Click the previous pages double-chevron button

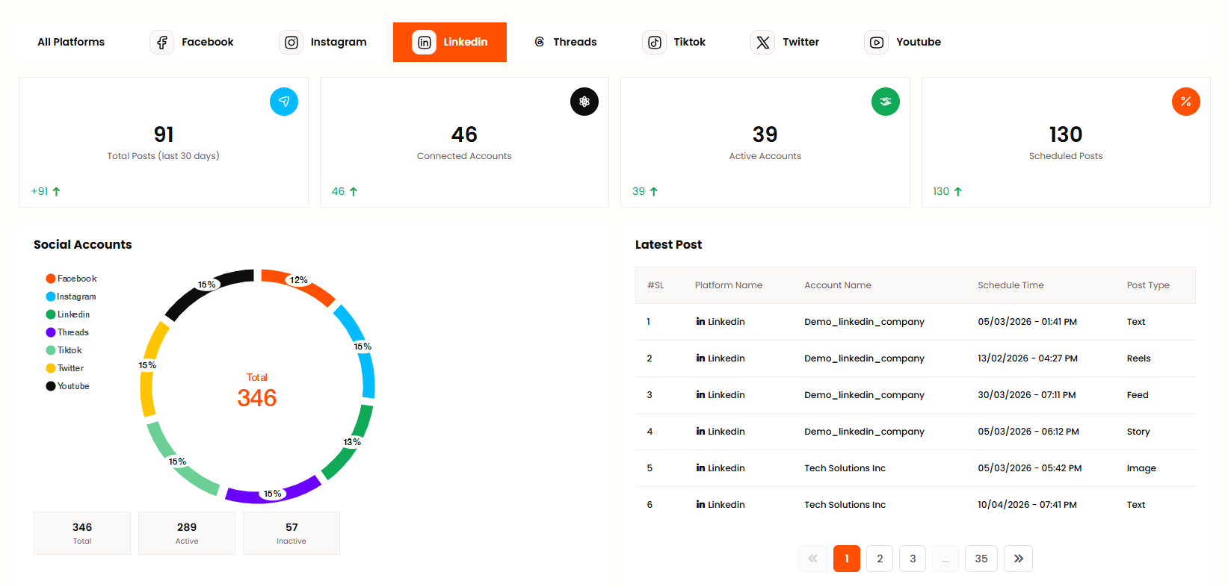812,559
